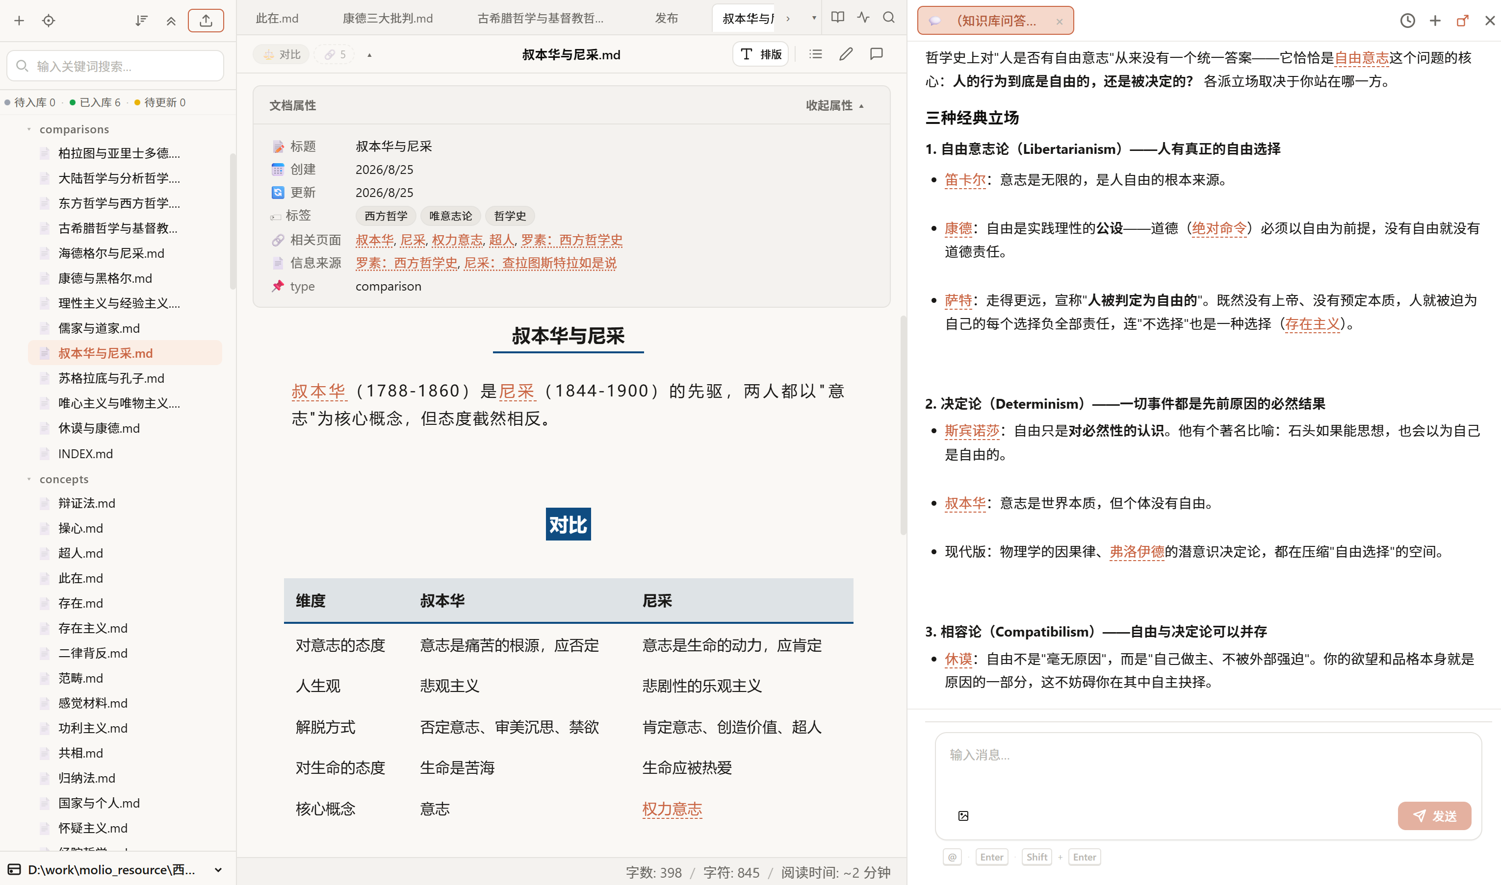Image resolution: width=1501 pixels, height=885 pixels.
Task: Filter by 已入库 6 status
Action: point(96,102)
